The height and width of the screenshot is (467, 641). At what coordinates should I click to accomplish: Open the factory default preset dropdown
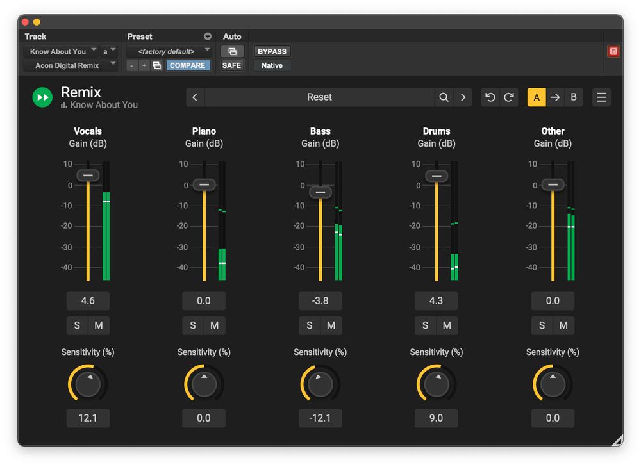(x=169, y=51)
